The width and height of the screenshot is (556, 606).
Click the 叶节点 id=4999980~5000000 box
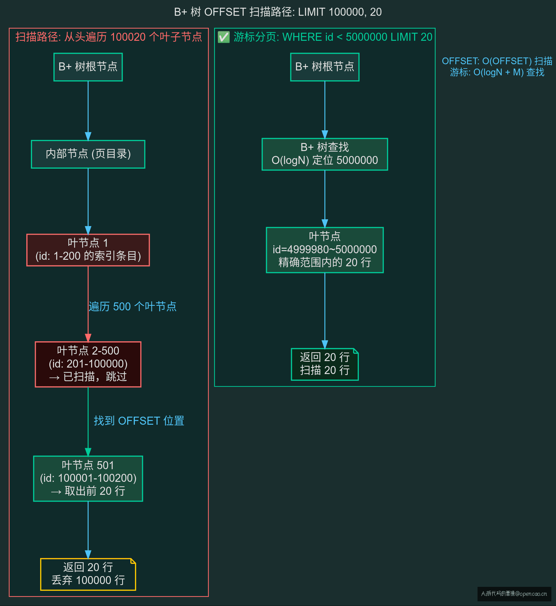325,250
